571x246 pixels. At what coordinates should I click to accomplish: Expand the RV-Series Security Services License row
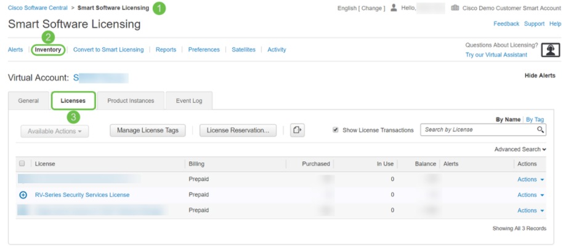[x=23, y=195]
